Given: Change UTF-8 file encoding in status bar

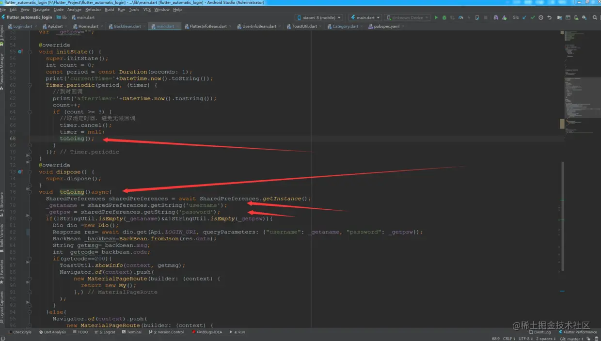Looking at the screenshot, I should pyautogui.click(x=525, y=339).
